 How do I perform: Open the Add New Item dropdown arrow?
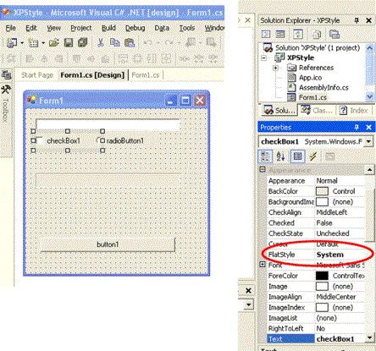click(43, 43)
